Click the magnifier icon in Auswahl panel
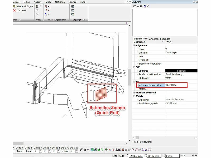Image resolution: width=211 pixels, height=158 pixels. (148, 6)
